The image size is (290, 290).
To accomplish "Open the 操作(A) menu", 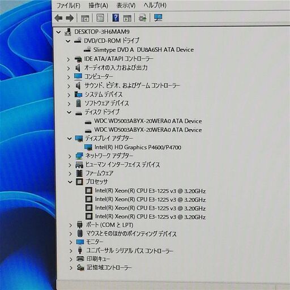I will coord(98,6).
